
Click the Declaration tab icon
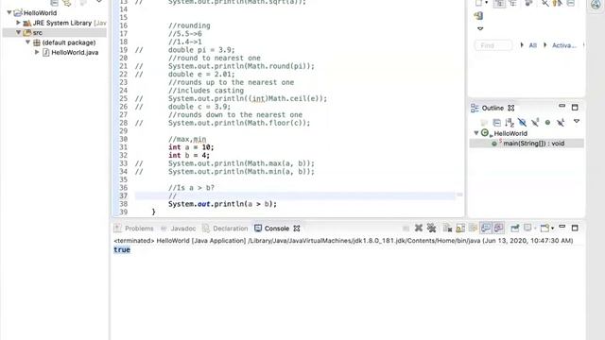tap(206, 229)
